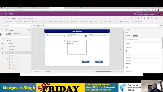
Task: Expand the formula bar chevron
Action: (x=161, y=26)
